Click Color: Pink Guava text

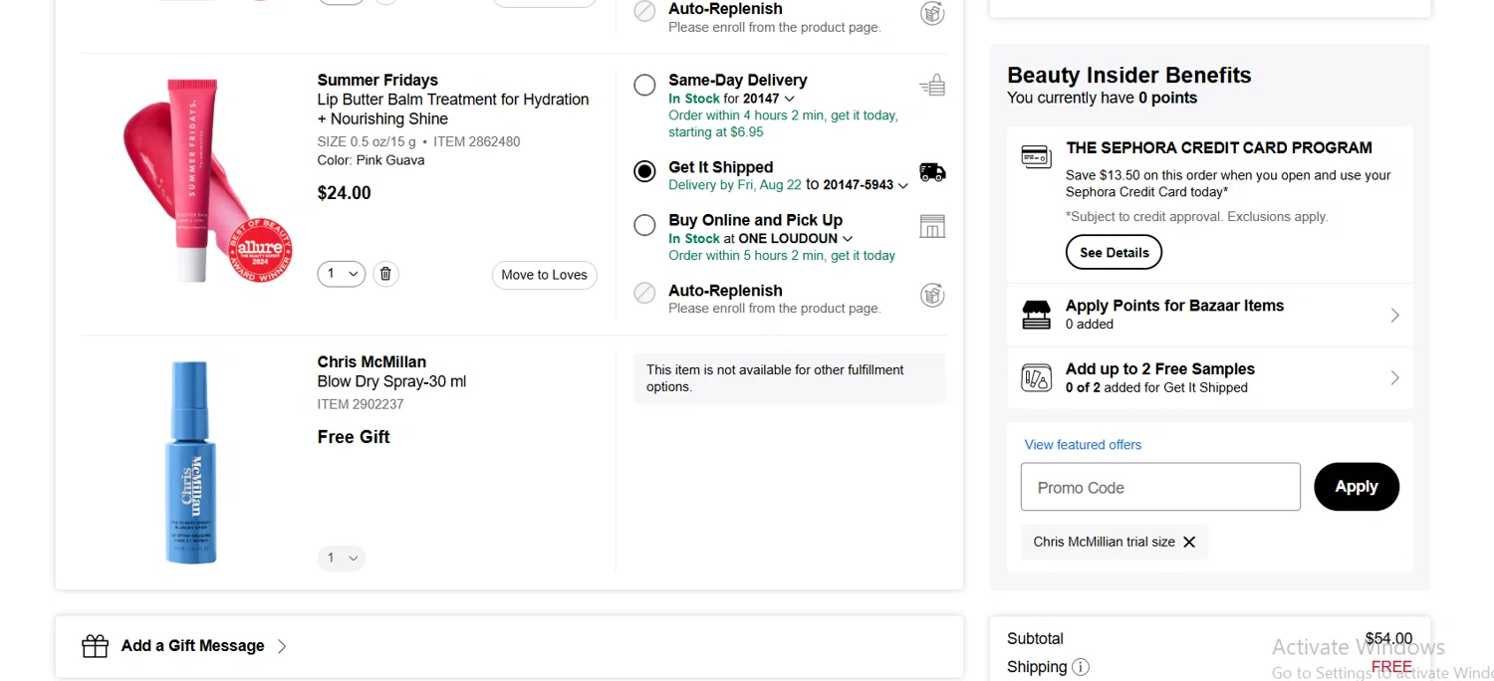coord(371,160)
